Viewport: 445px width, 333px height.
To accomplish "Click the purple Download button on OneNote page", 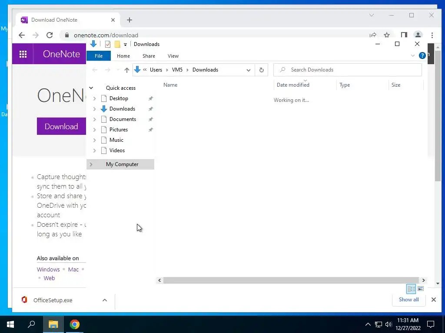I will [x=61, y=126].
